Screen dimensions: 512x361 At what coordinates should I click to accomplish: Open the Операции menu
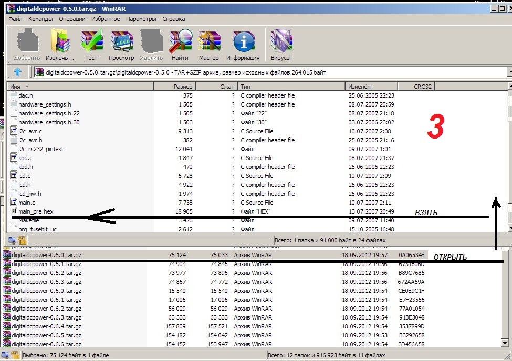pyautogui.click(x=72, y=19)
